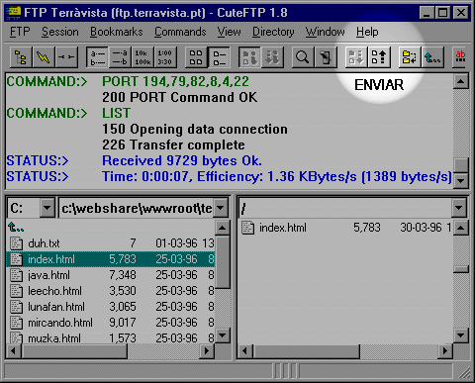Image resolution: width=475 pixels, height=383 pixels.
Task: Click the red 'ab' rename icon
Action: tap(460, 57)
